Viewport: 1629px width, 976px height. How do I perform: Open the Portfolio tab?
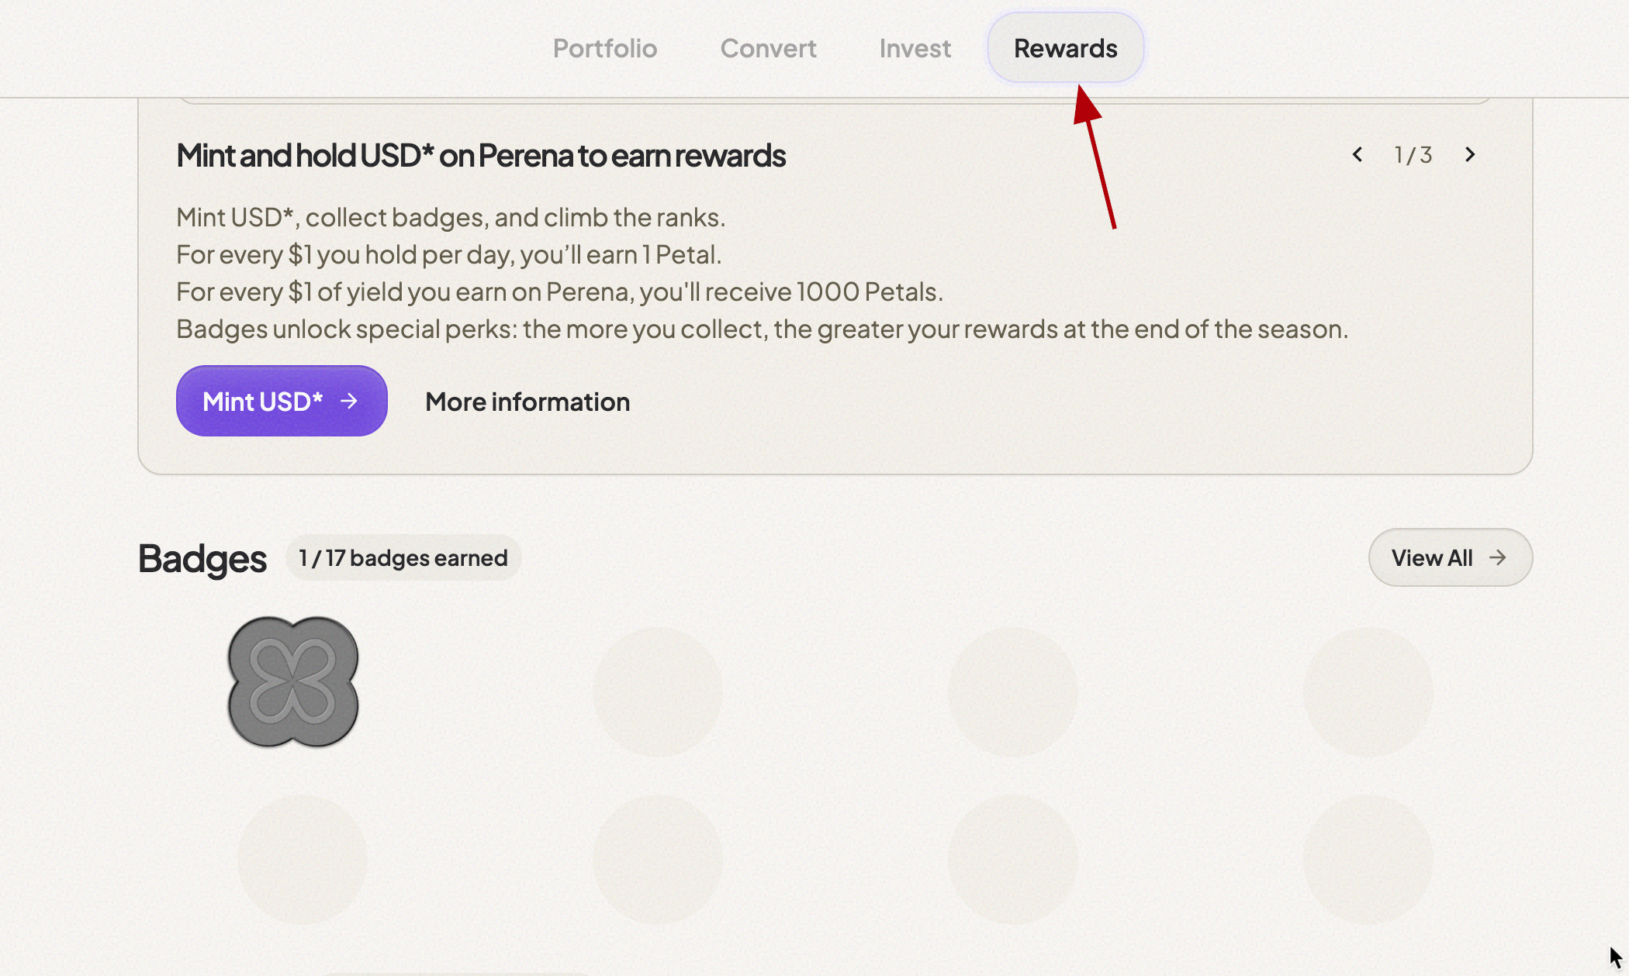point(604,48)
